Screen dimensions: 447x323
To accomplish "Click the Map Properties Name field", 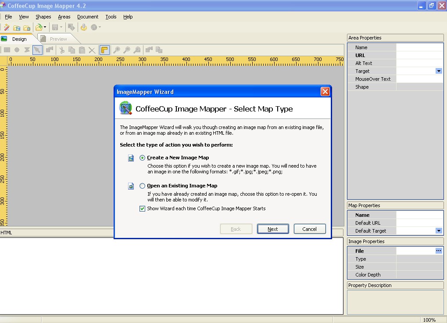I will [420, 215].
